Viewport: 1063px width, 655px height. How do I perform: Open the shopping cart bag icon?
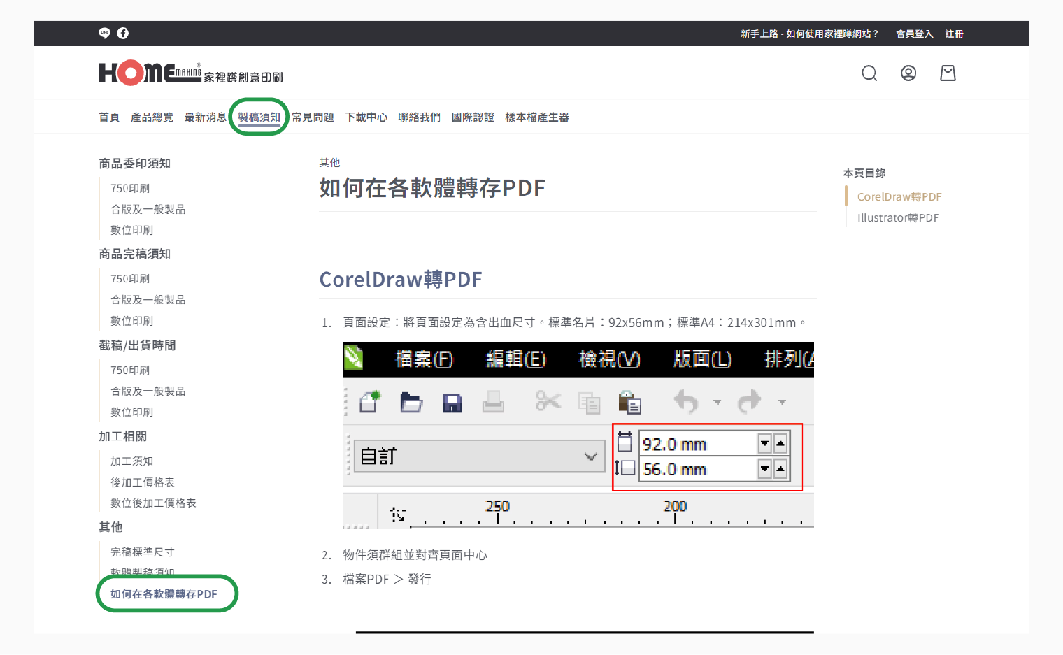[948, 73]
